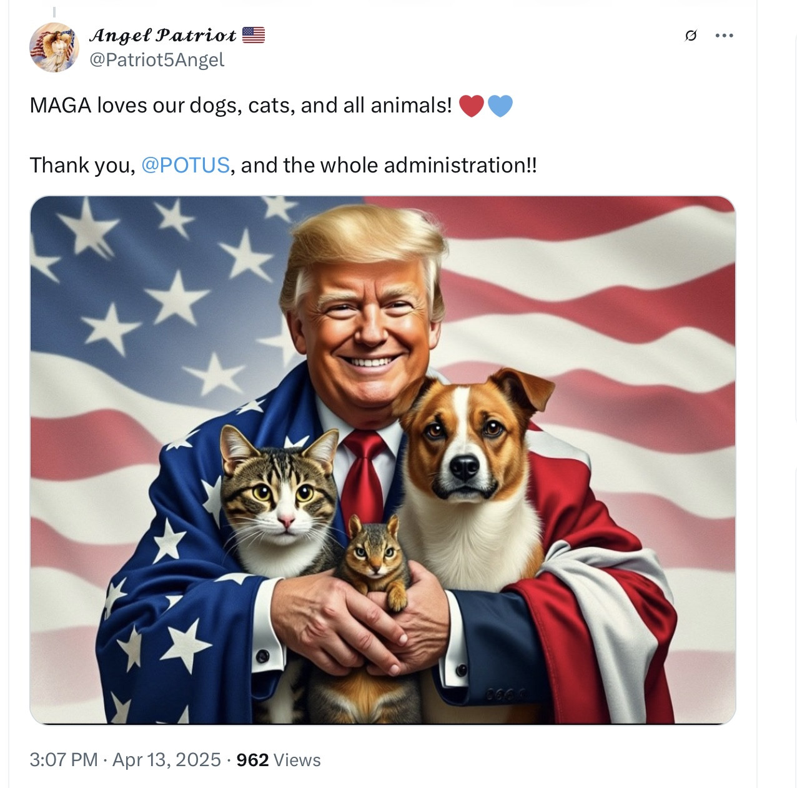
Task: Click the red heart emoji
Action: coord(472,106)
